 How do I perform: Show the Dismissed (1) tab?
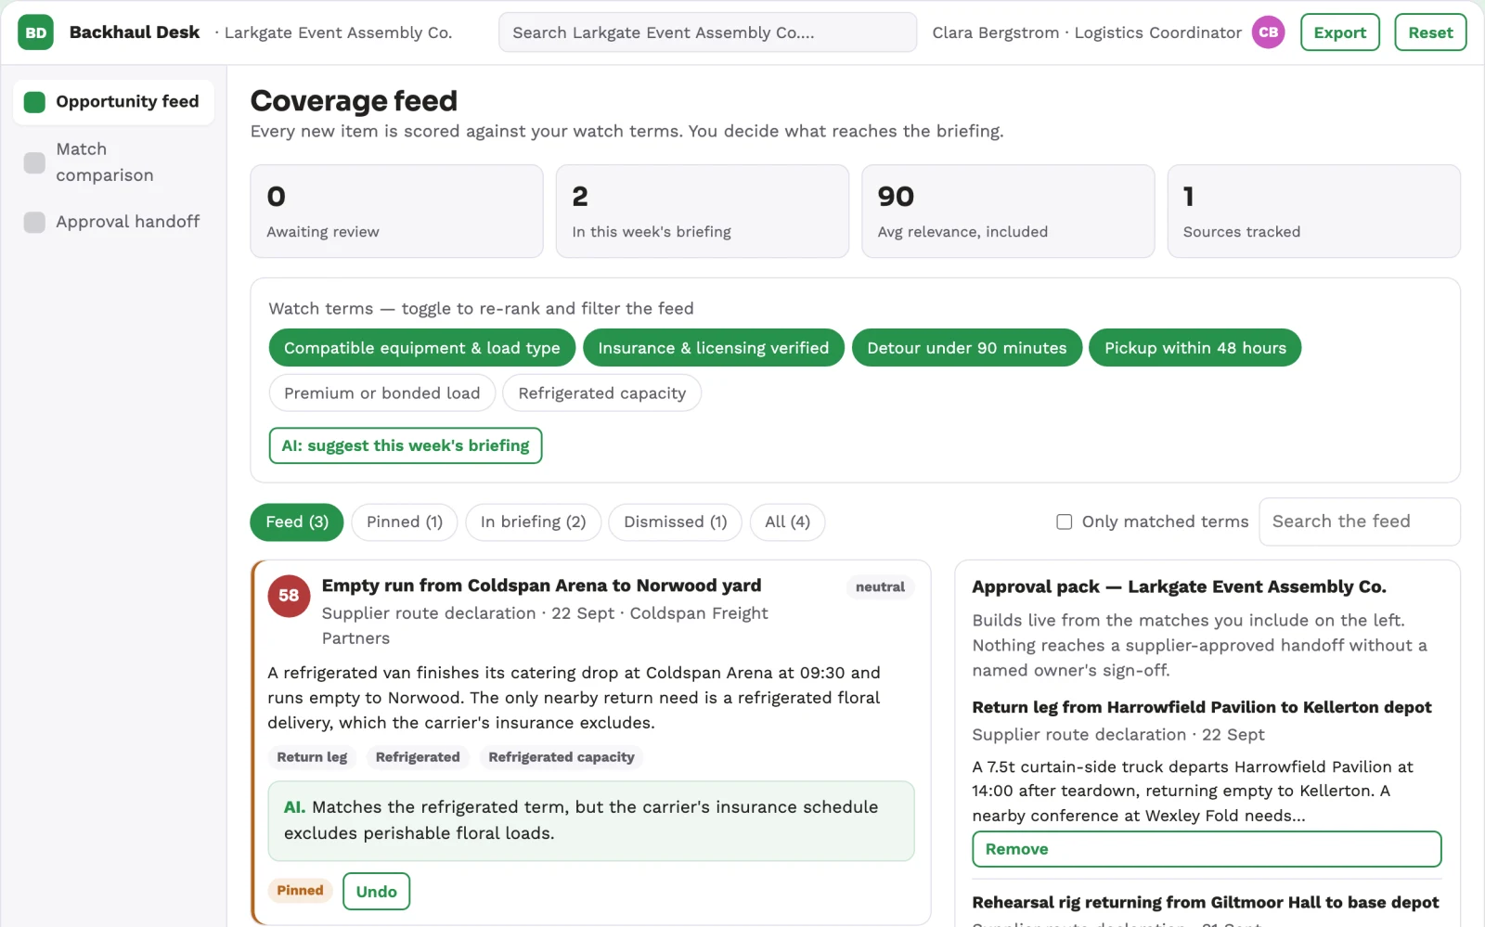coord(676,521)
